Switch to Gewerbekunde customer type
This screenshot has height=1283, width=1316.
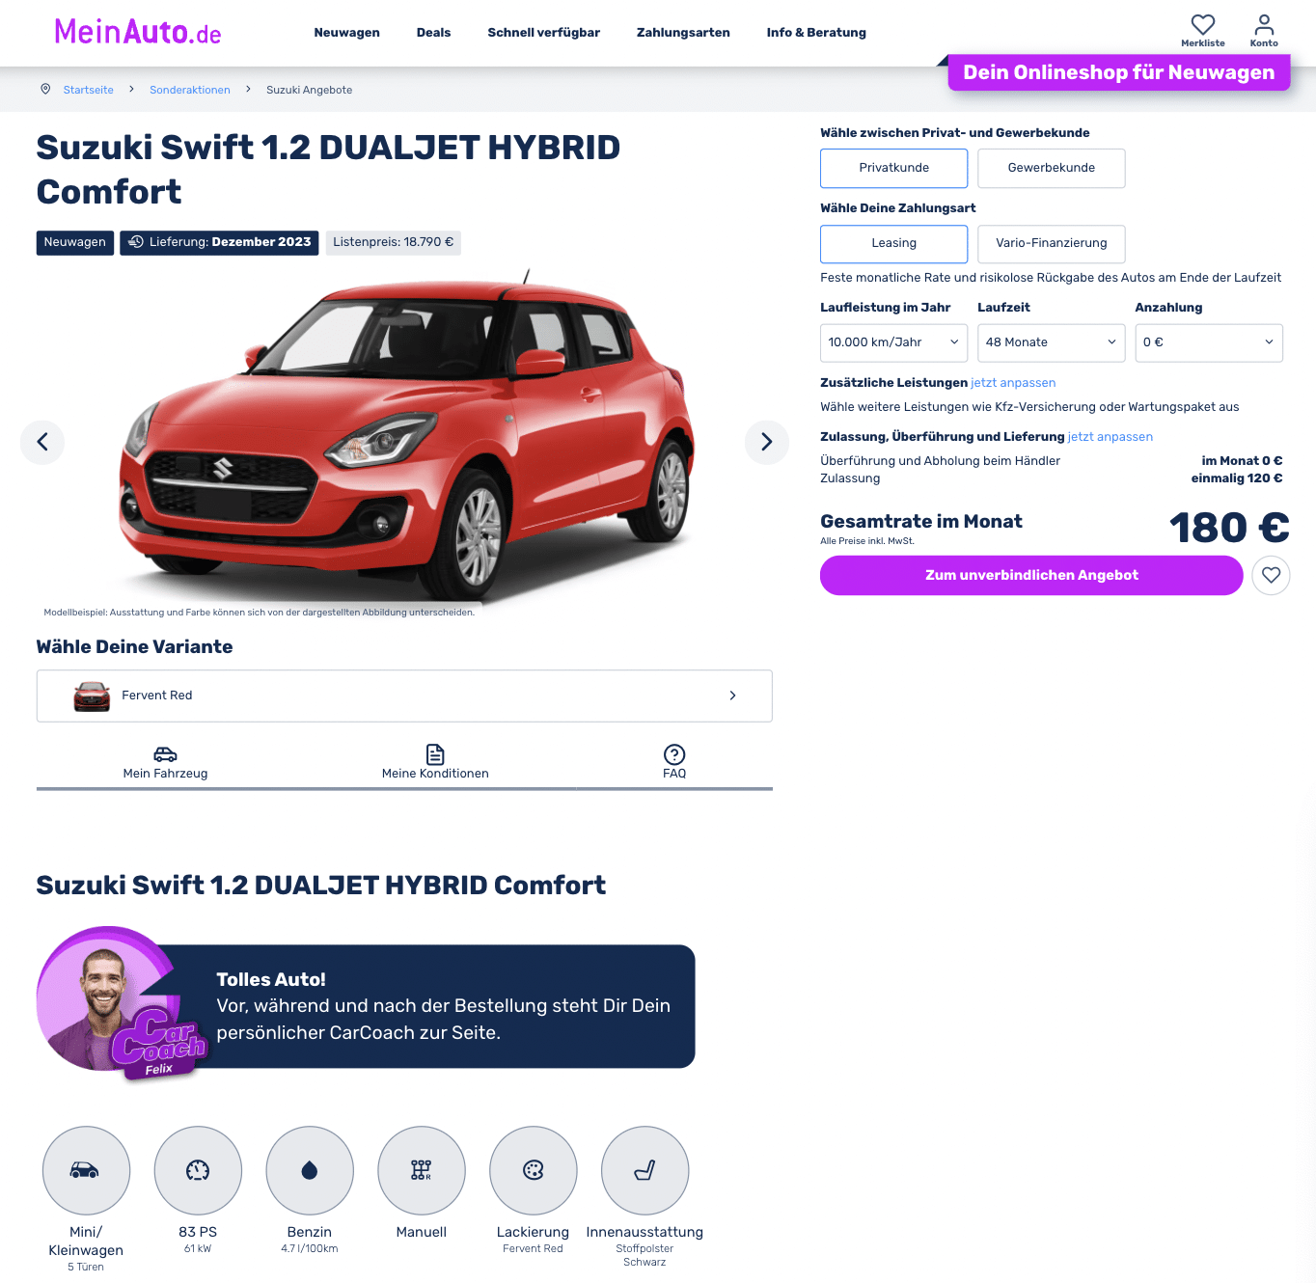[1052, 168]
